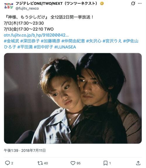Open the #金城武 hashtag
Viewport: 146px width, 168px height.
[x=11, y=41]
